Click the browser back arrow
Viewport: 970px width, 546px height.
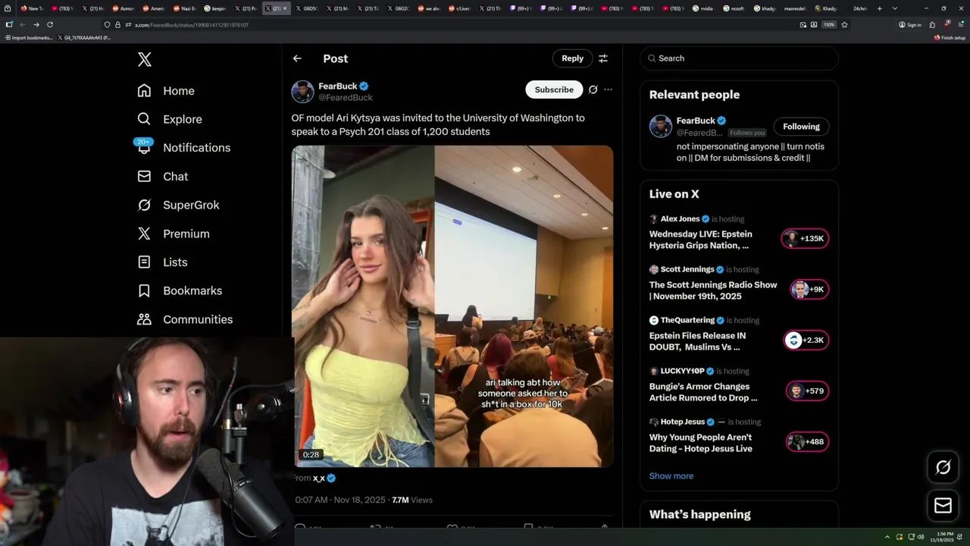pyautogui.click(x=22, y=24)
